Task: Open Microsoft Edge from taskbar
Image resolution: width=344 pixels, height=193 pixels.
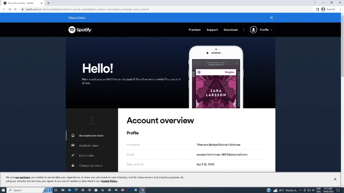Action: coord(76,190)
